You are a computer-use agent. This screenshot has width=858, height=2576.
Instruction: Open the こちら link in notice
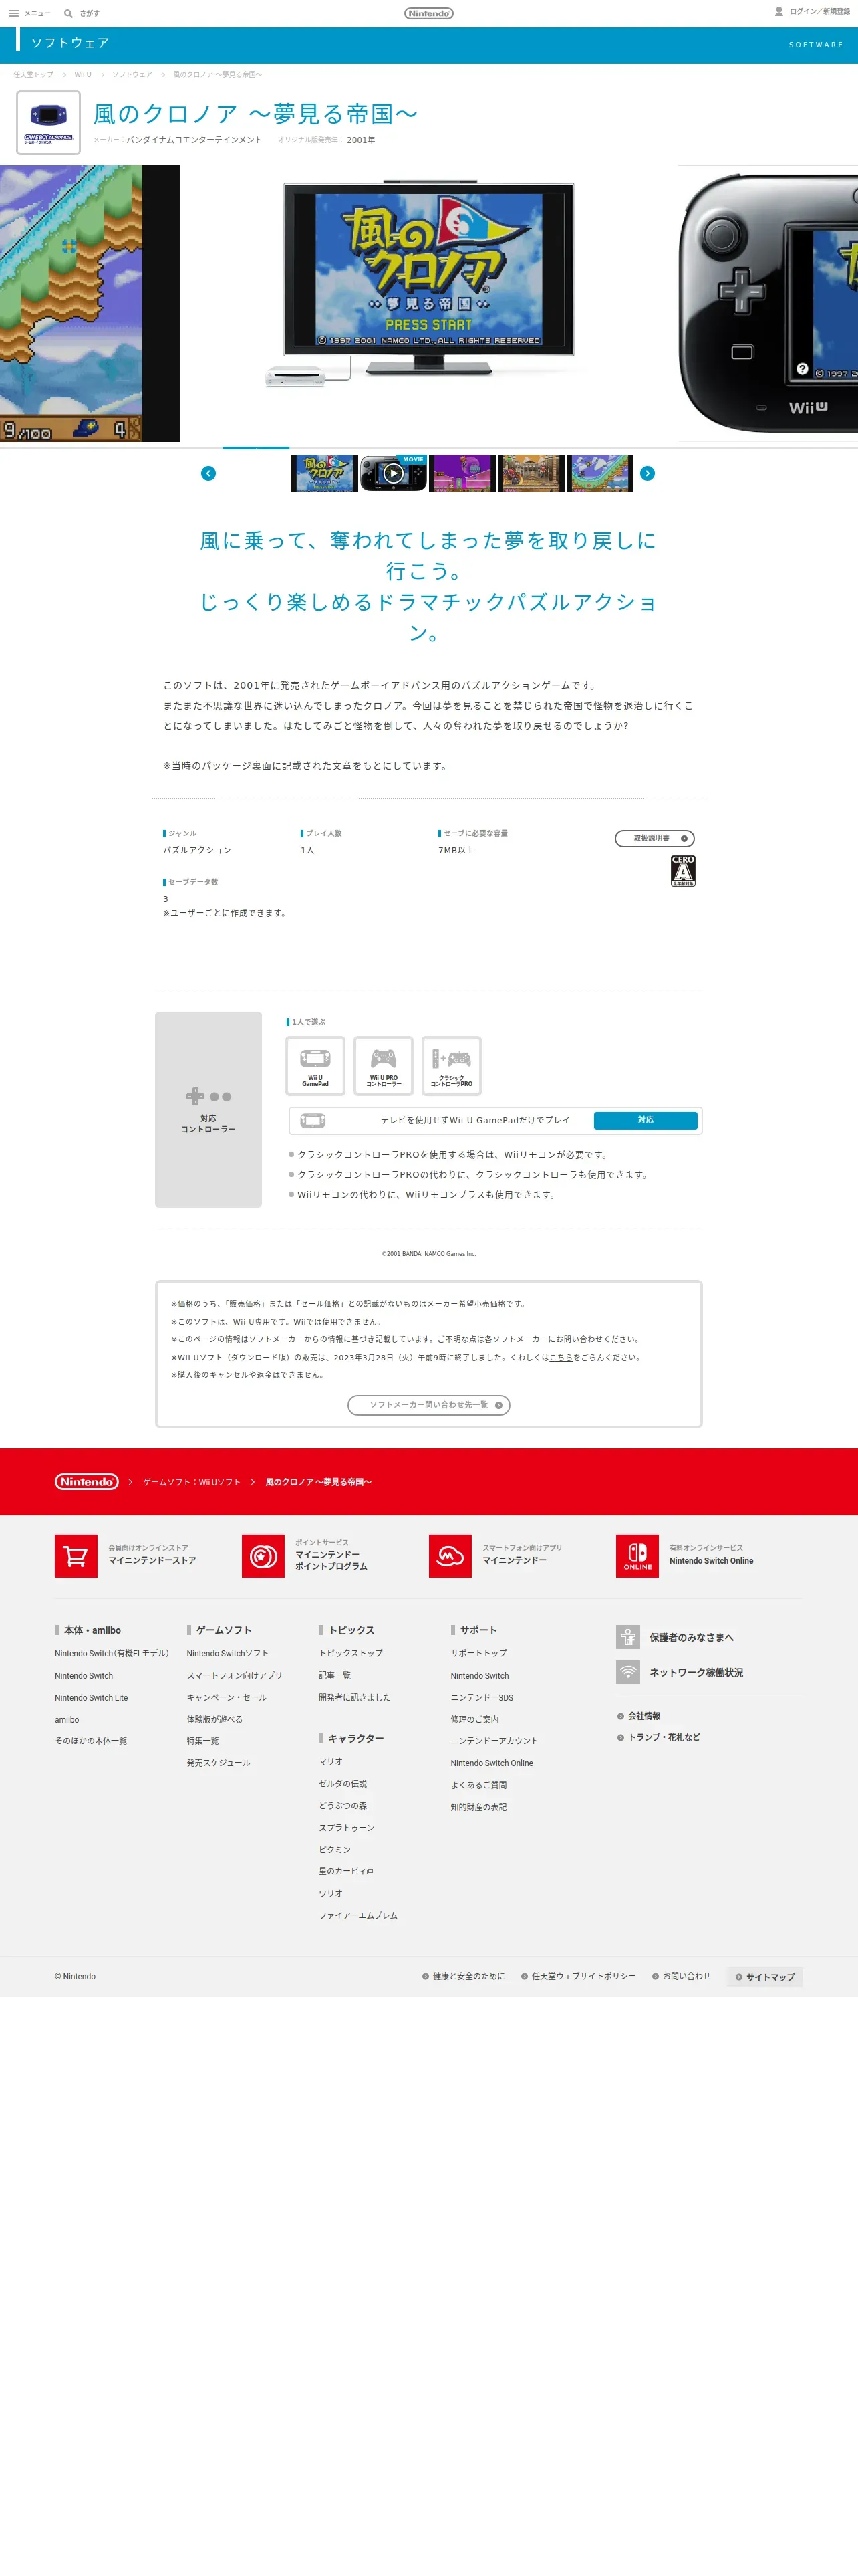[561, 1357]
